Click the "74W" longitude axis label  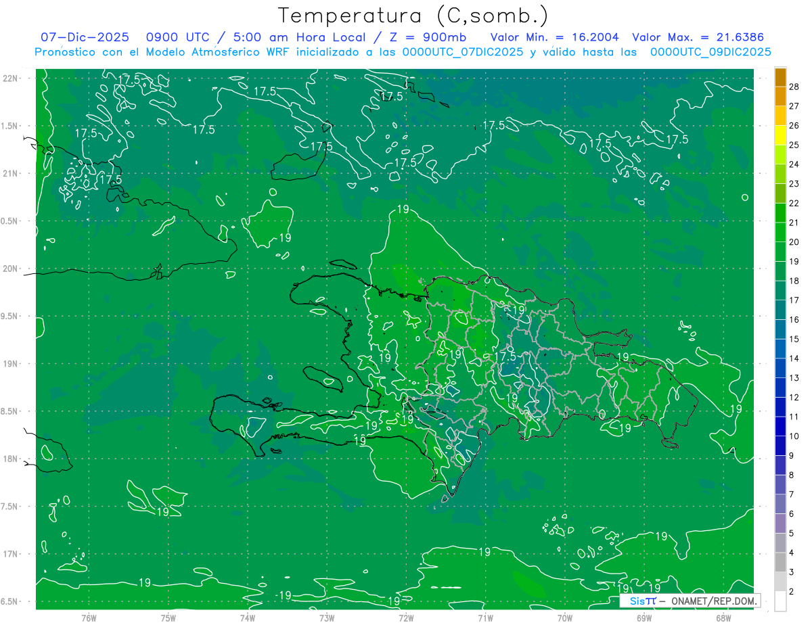pos(247,618)
